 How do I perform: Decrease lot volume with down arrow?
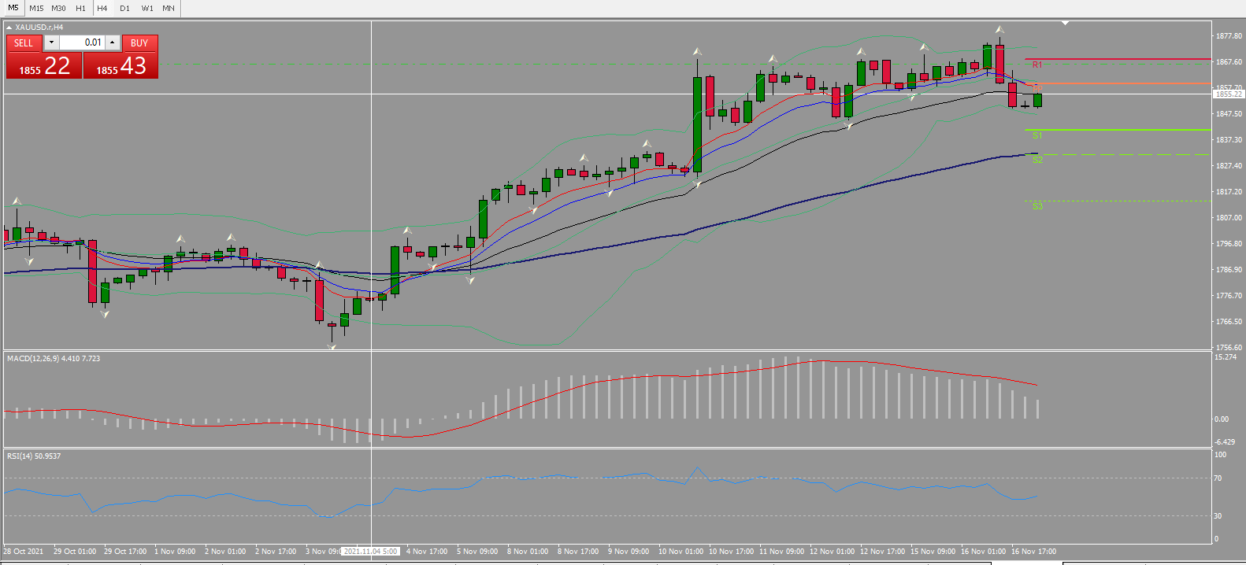51,42
